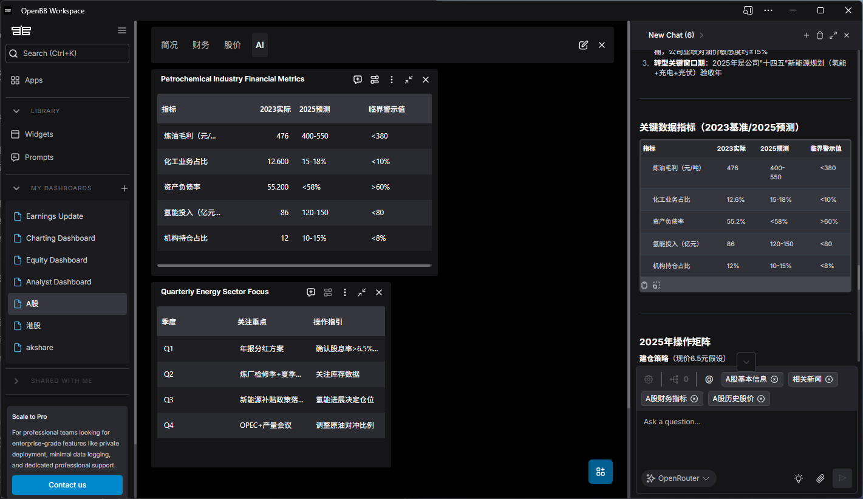
Task: Expand the New Chat (6) title chevron
Action: pyautogui.click(x=702, y=35)
